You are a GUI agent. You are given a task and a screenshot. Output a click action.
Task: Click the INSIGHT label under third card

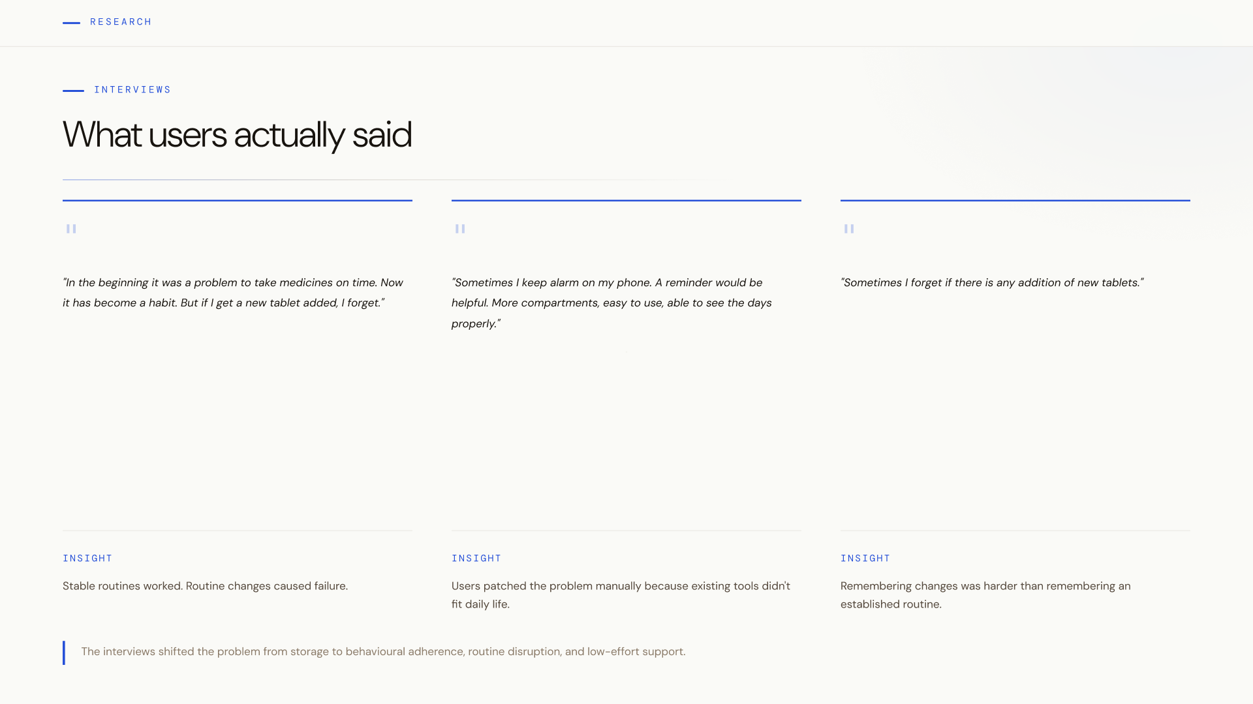(865, 559)
